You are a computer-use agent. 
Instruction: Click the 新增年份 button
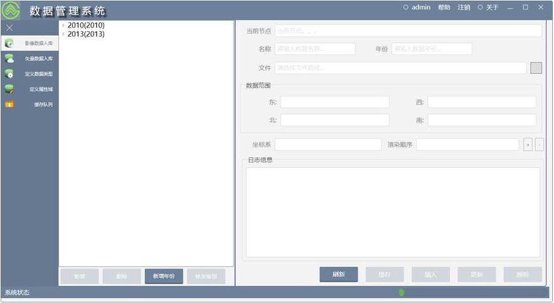coord(164,276)
